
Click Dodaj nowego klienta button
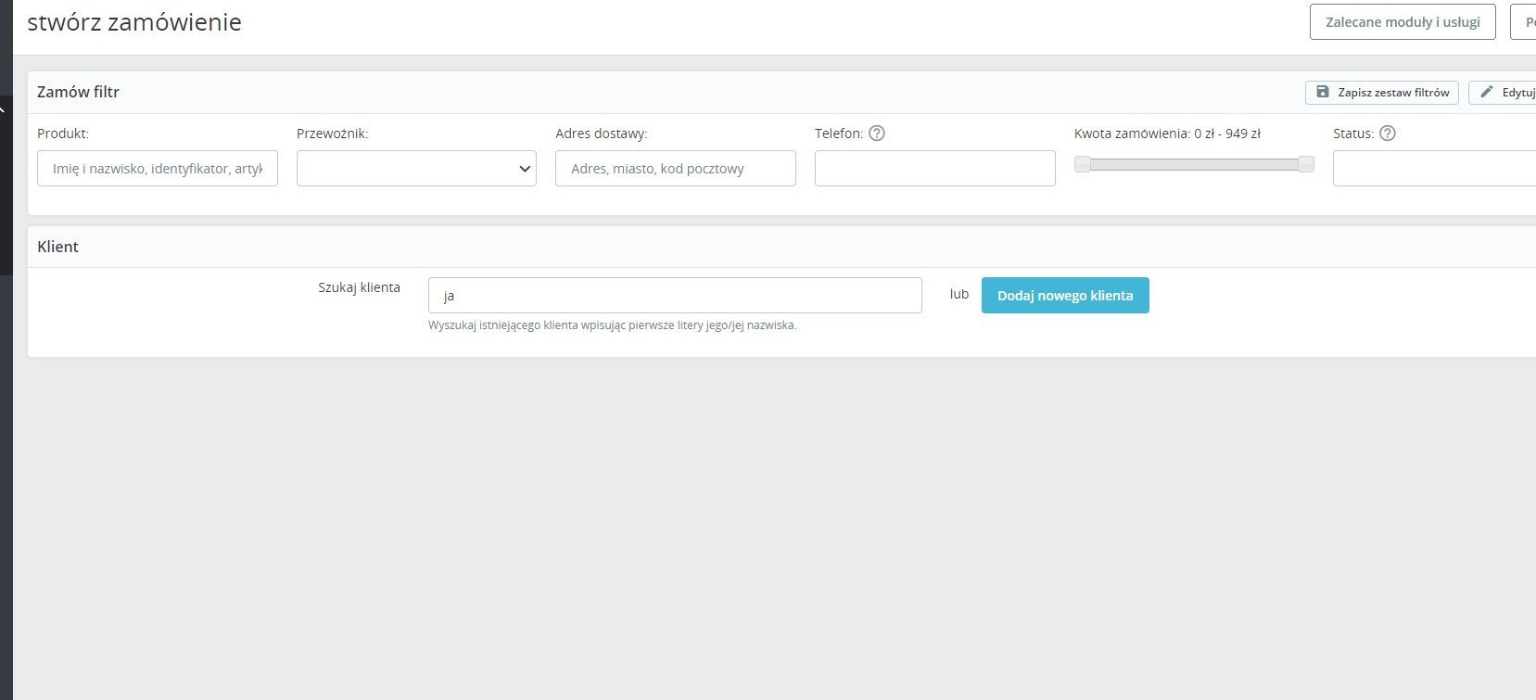[1065, 296]
